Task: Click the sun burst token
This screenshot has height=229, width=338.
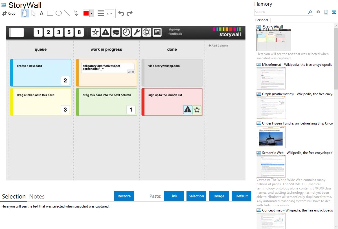Action: [x=147, y=32]
